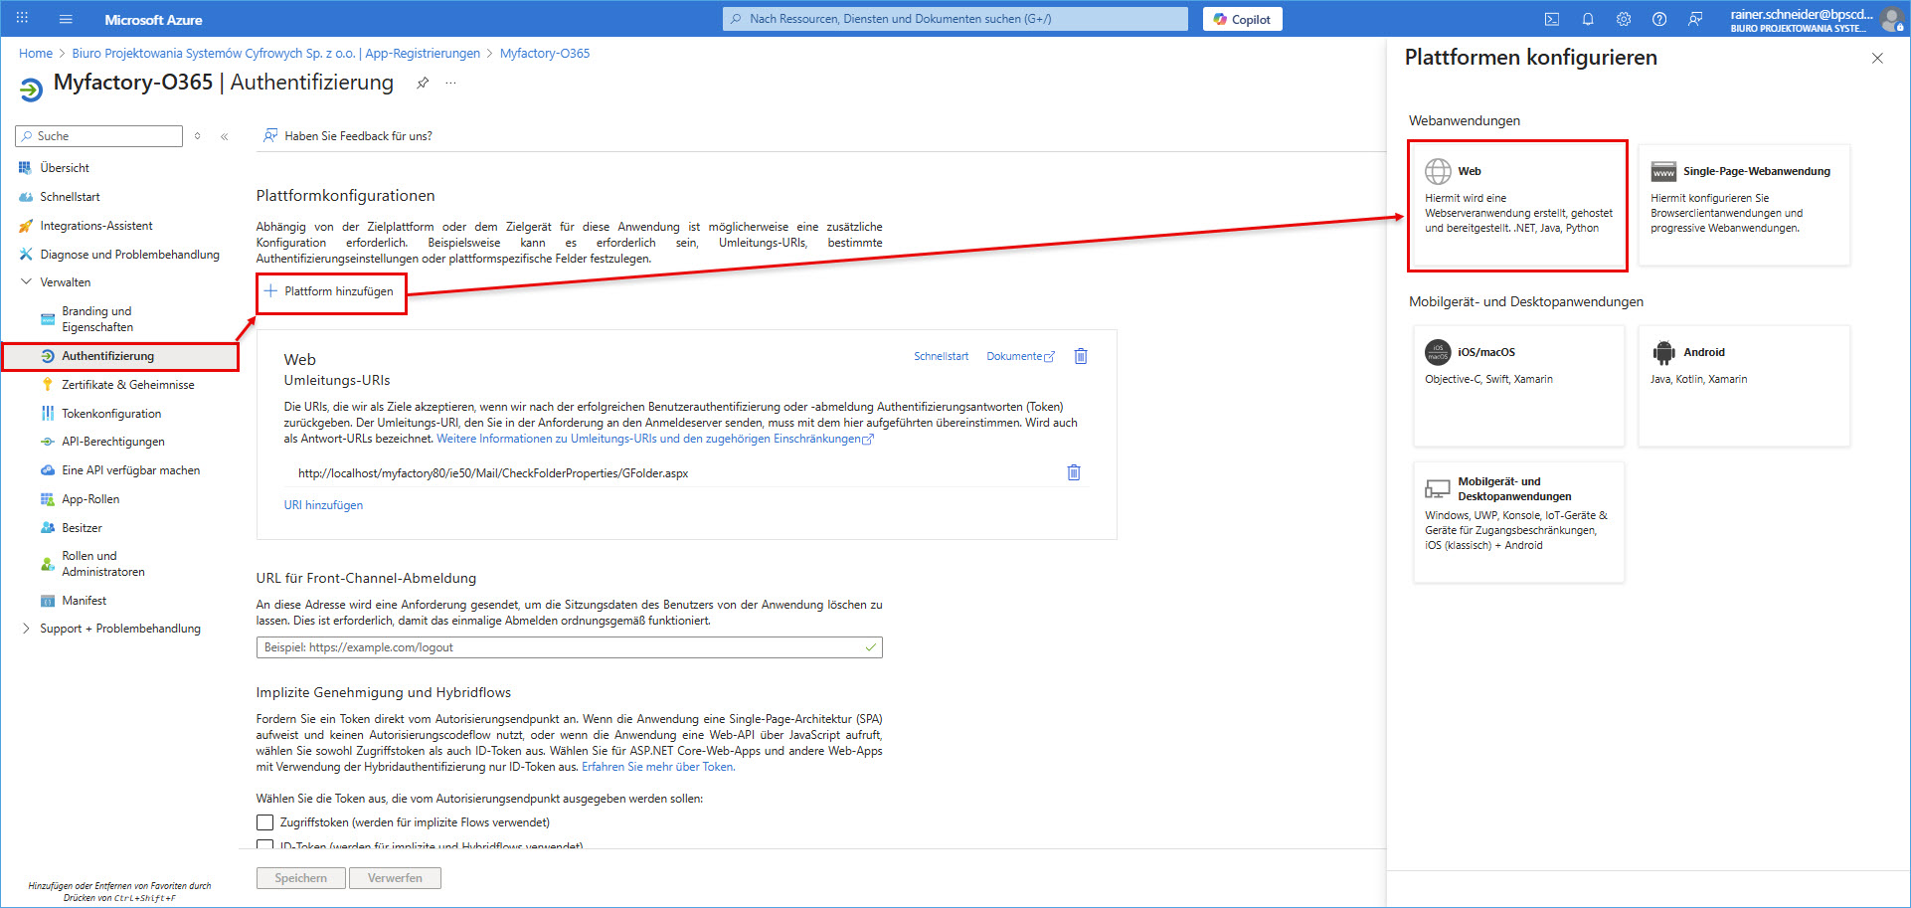Delete the localhost redirect URI

click(x=1074, y=472)
